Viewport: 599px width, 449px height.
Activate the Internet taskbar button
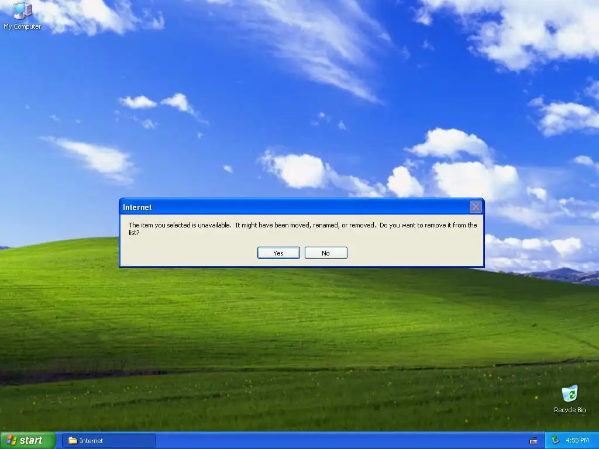[x=109, y=441]
